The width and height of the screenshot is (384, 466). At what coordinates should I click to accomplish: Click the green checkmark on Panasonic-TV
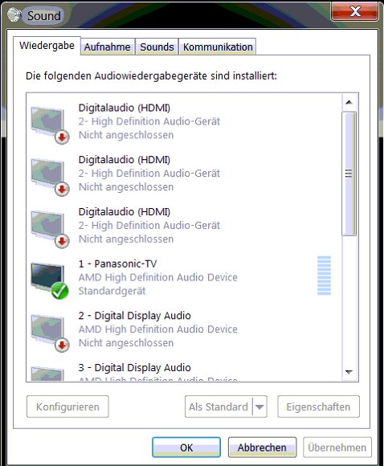click(x=59, y=291)
